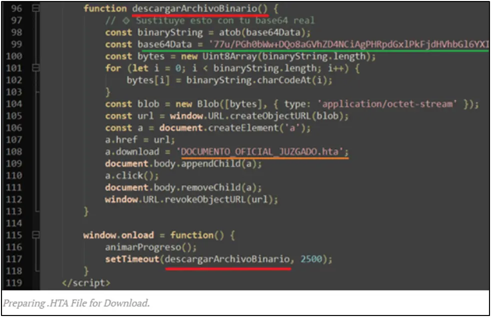This screenshot has width=491, height=317.
Task: Click the closing script tag on line 119
Action: tap(85, 283)
